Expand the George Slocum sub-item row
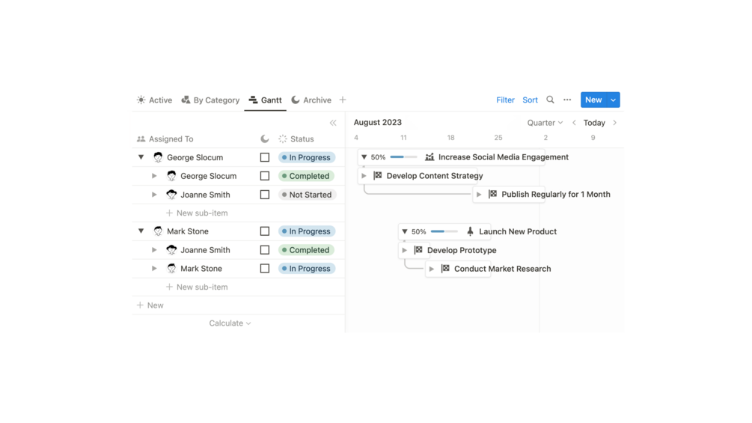 [154, 176]
